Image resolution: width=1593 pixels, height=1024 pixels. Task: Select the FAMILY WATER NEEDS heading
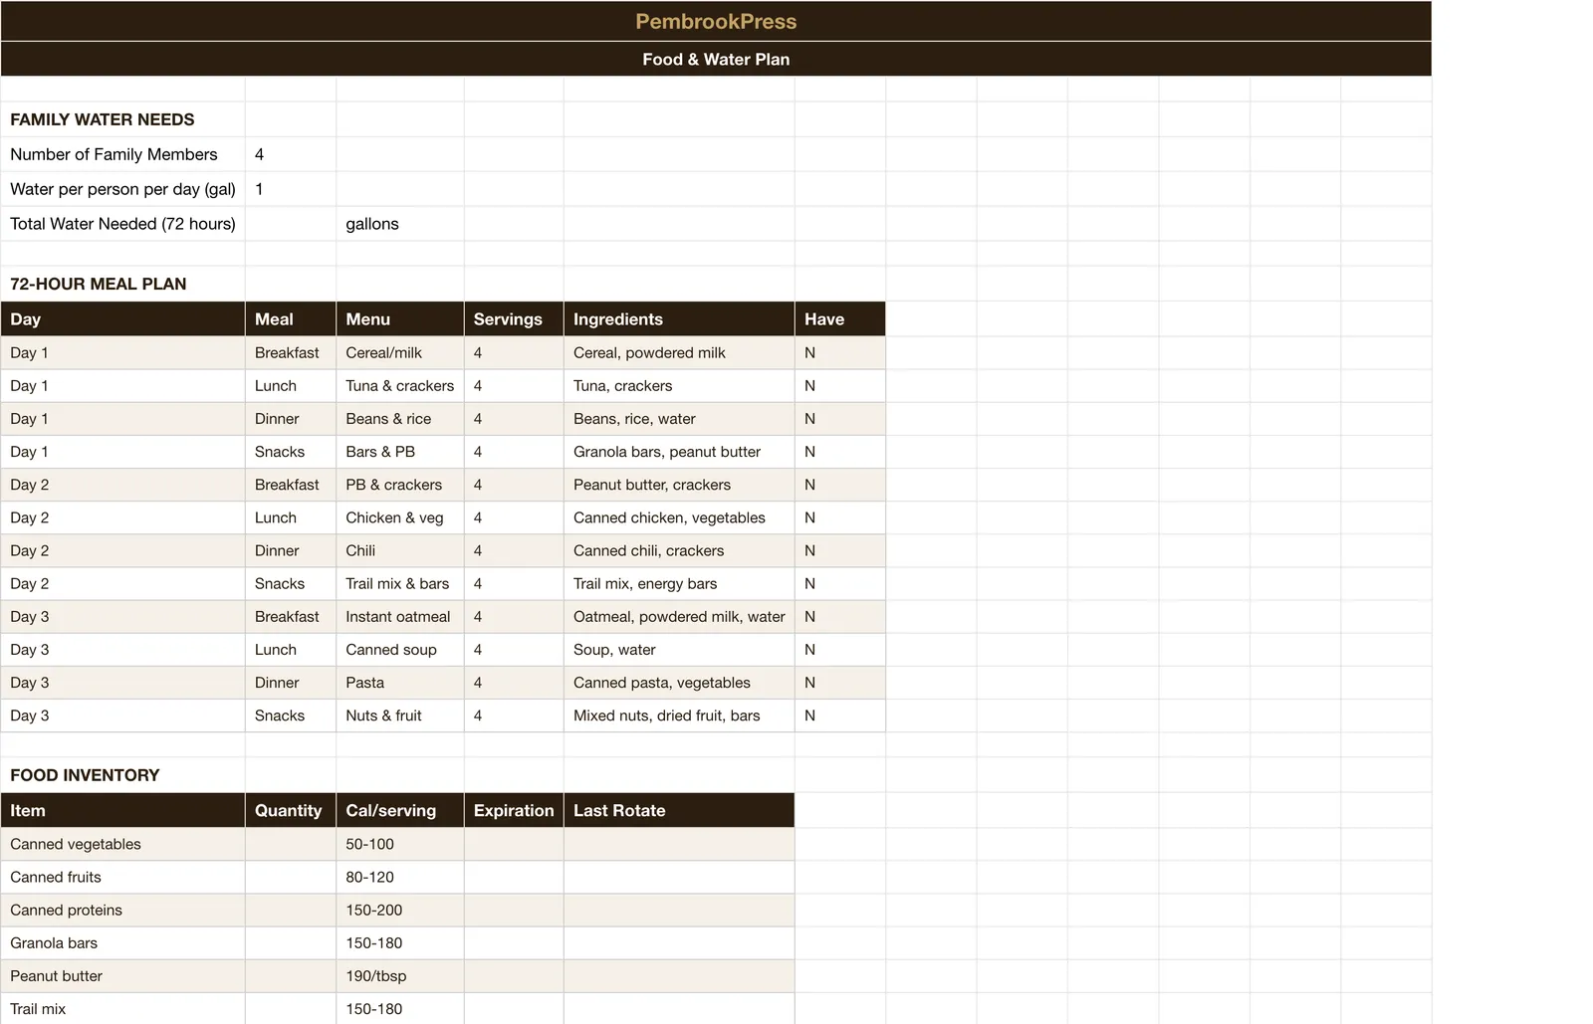[122, 119]
